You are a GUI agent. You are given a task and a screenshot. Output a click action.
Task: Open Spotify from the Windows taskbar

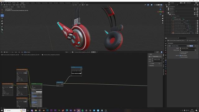(x=82, y=110)
